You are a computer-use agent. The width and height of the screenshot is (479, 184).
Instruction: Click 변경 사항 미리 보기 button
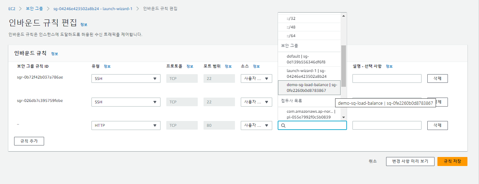[x=410, y=161]
